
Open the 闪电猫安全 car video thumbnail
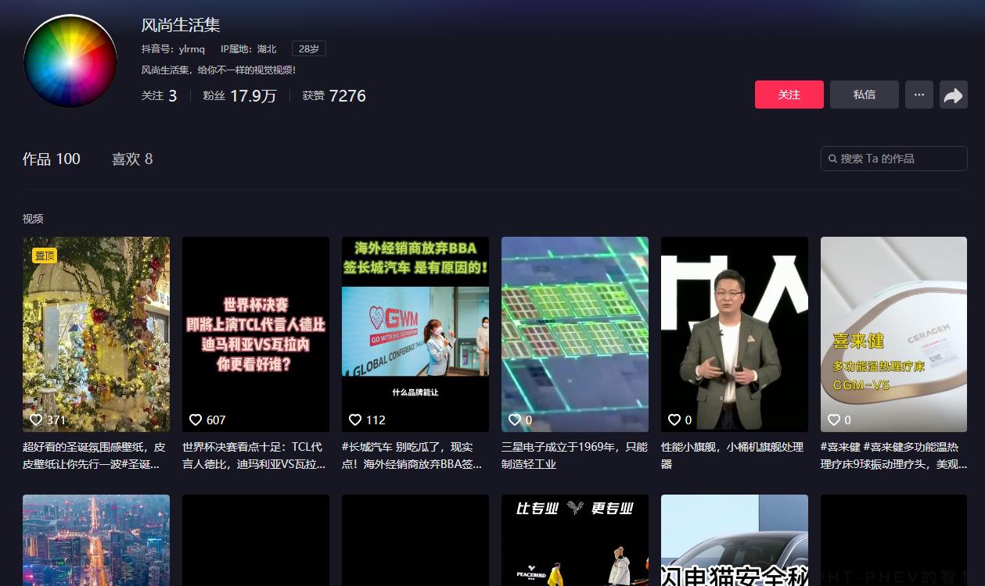[735, 540]
